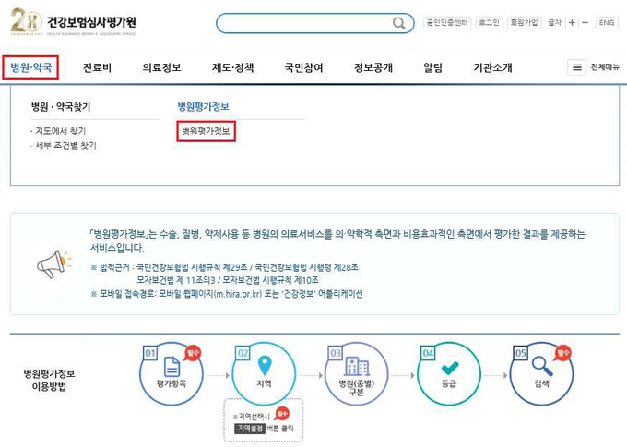Click the megaphone announcement icon

54,265
